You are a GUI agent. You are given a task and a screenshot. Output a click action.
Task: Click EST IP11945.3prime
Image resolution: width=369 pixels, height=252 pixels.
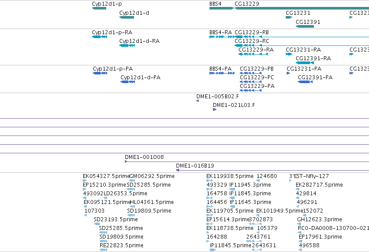[x=232, y=189]
